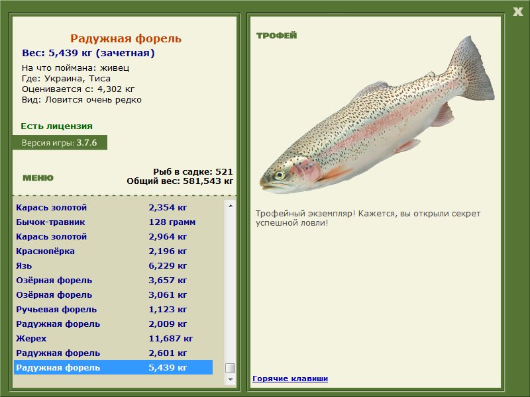The image size is (530, 397).
Task: Select Бычок-травник 128 грамм row
Action: (113, 222)
